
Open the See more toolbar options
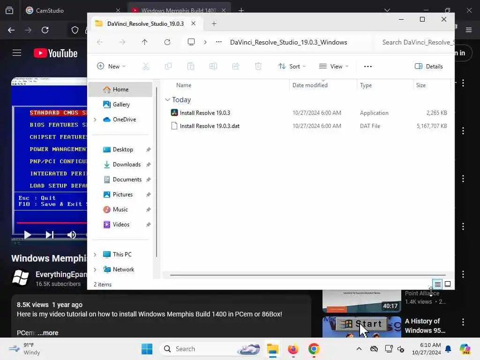pos(368,67)
